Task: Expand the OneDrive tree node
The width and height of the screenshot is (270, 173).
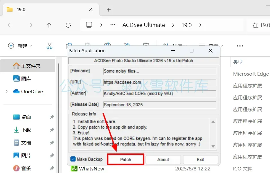Action: [6, 92]
